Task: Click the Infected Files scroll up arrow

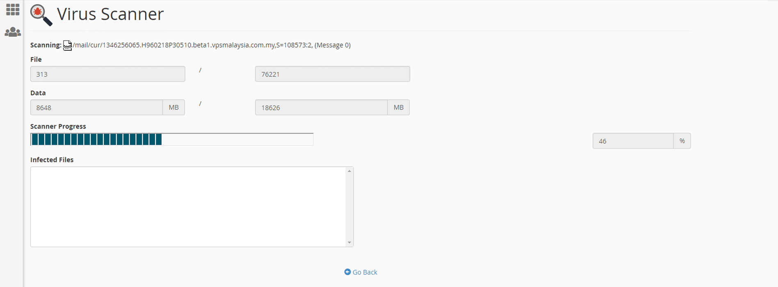Action: click(349, 171)
